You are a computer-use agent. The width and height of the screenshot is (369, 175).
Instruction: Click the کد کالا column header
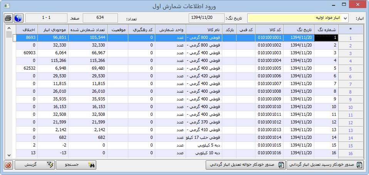click(269, 30)
